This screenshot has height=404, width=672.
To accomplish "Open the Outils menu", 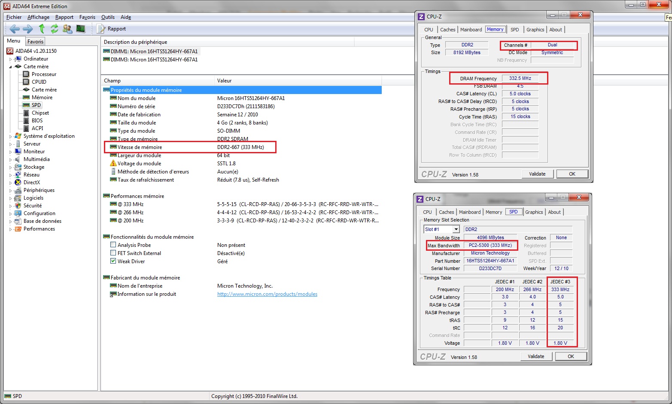I will pyautogui.click(x=108, y=17).
